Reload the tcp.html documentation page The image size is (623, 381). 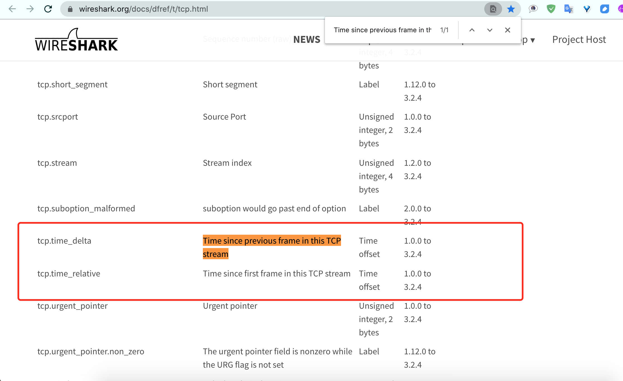click(x=48, y=9)
